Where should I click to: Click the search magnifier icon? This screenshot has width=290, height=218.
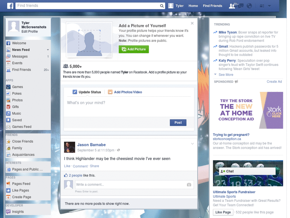162,6
